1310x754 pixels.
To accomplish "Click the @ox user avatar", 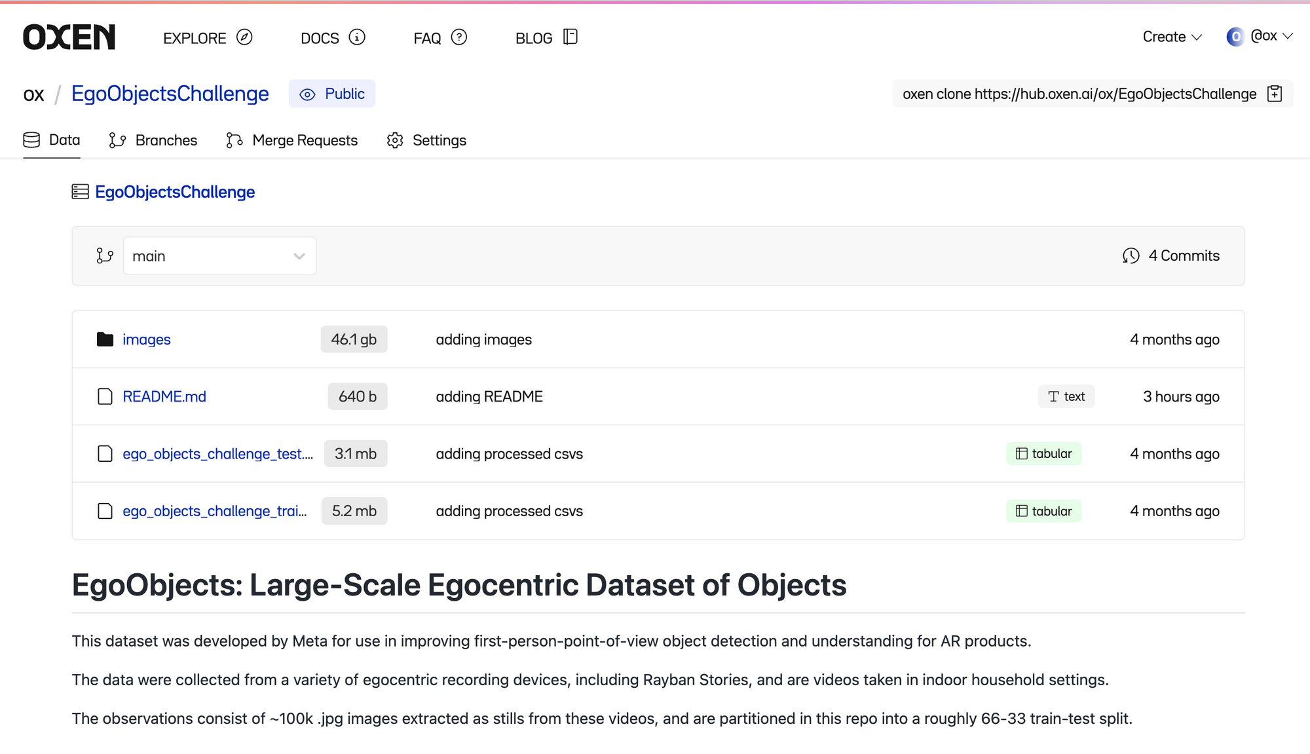I will pos(1235,37).
